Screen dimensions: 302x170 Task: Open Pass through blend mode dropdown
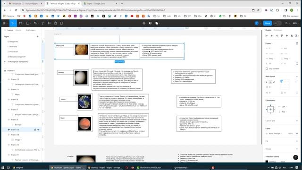pos(276,133)
